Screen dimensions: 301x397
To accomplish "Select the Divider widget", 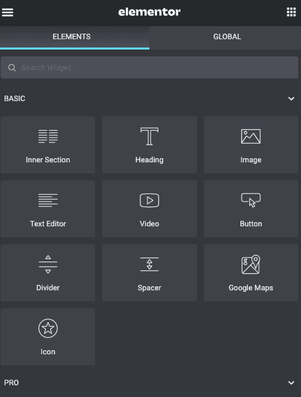I will tap(48, 272).
